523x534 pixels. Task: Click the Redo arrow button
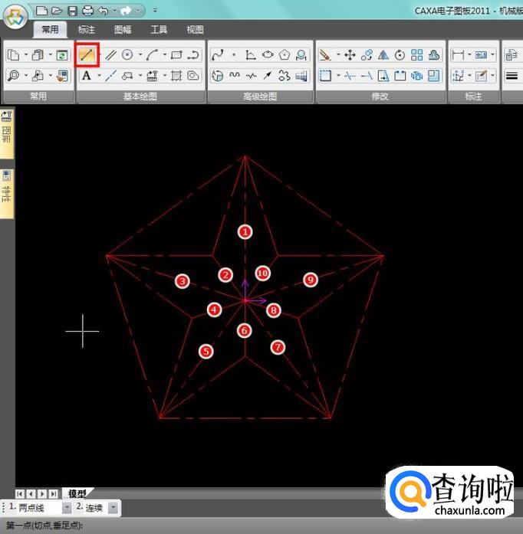(x=126, y=11)
